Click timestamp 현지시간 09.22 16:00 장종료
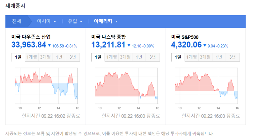 click(131, 116)
